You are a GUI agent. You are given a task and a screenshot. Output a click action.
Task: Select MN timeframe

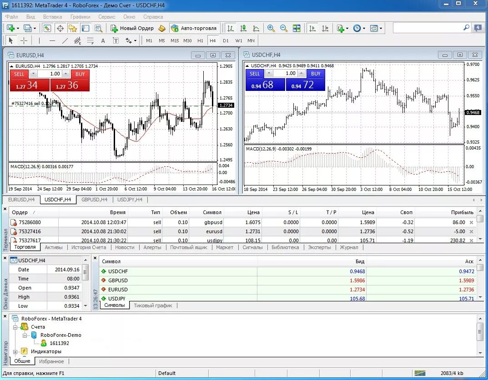click(251, 40)
